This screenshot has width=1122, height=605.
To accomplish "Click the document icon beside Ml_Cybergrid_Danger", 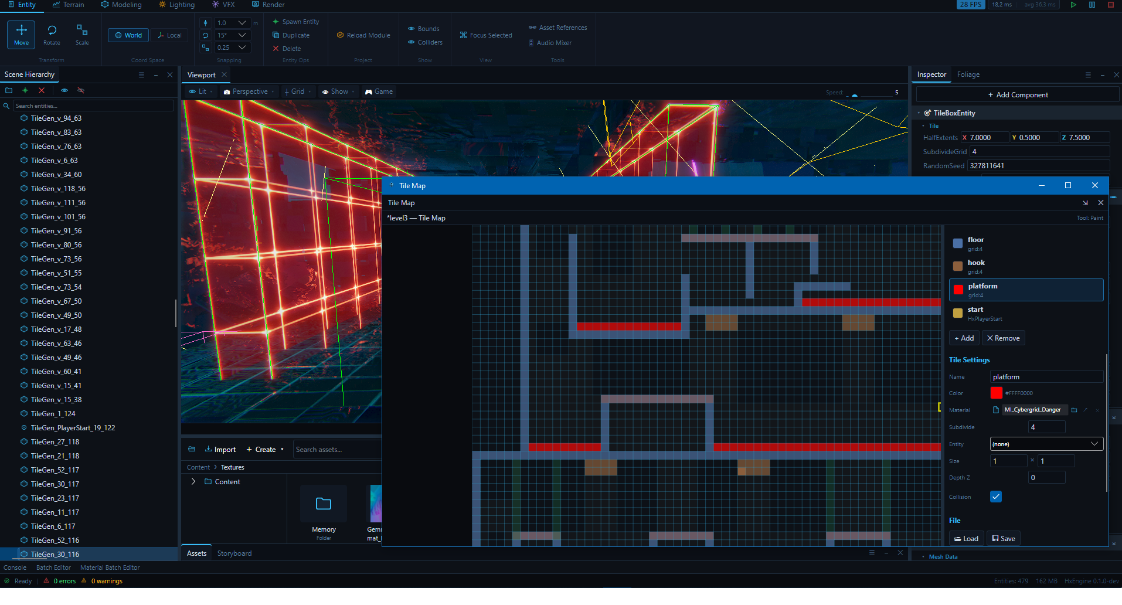I will (995, 410).
